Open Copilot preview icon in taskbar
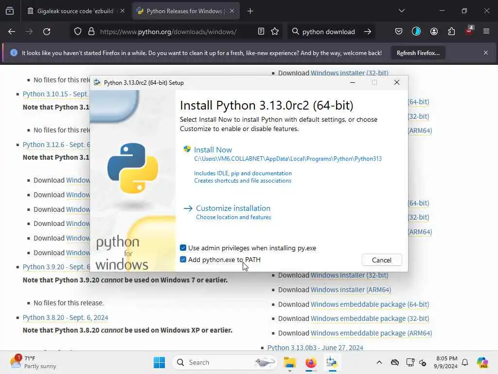Screen dimensions: 498x374 (x=482, y=362)
